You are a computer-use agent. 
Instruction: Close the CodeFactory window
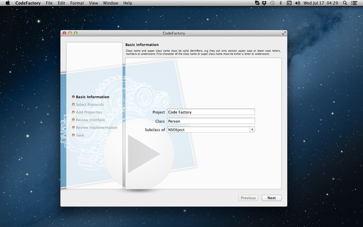(x=64, y=33)
